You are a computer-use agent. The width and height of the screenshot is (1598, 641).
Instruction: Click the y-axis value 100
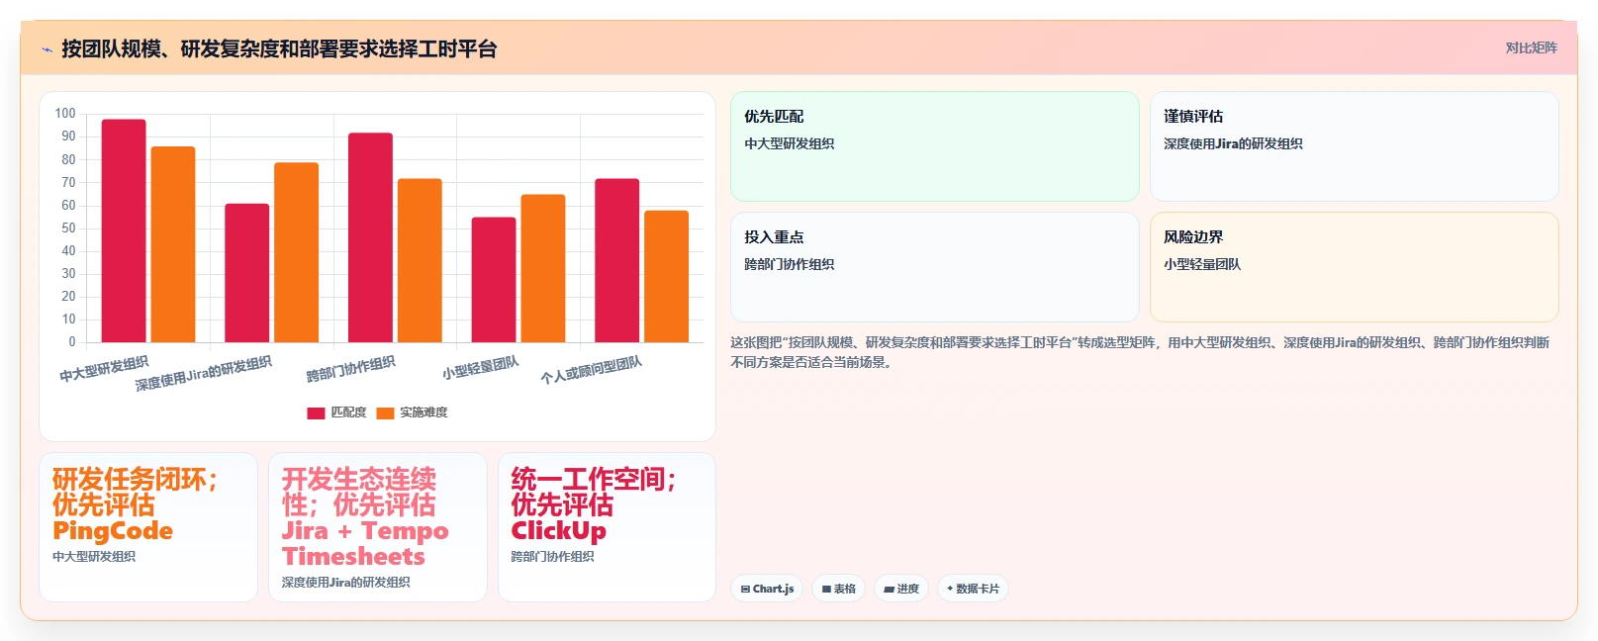pos(65,114)
